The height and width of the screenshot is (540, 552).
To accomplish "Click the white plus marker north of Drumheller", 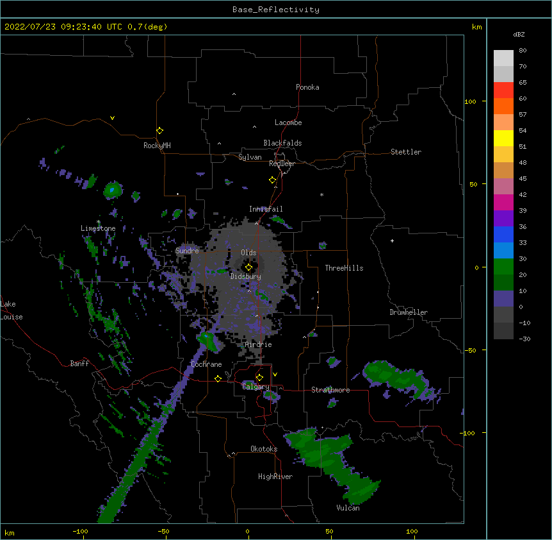I will 392,240.
